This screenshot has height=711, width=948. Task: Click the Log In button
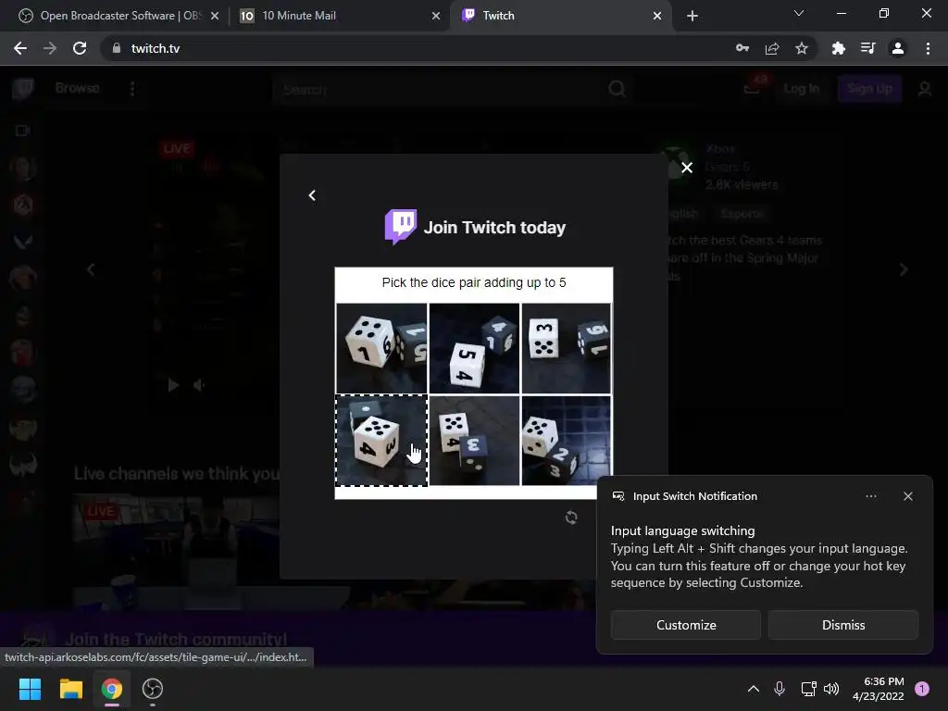coord(801,89)
